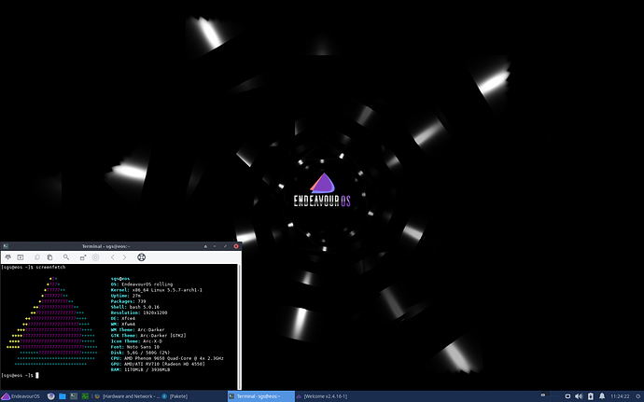Open the volume speaker tray icon
644x402 pixels.
coord(579,396)
